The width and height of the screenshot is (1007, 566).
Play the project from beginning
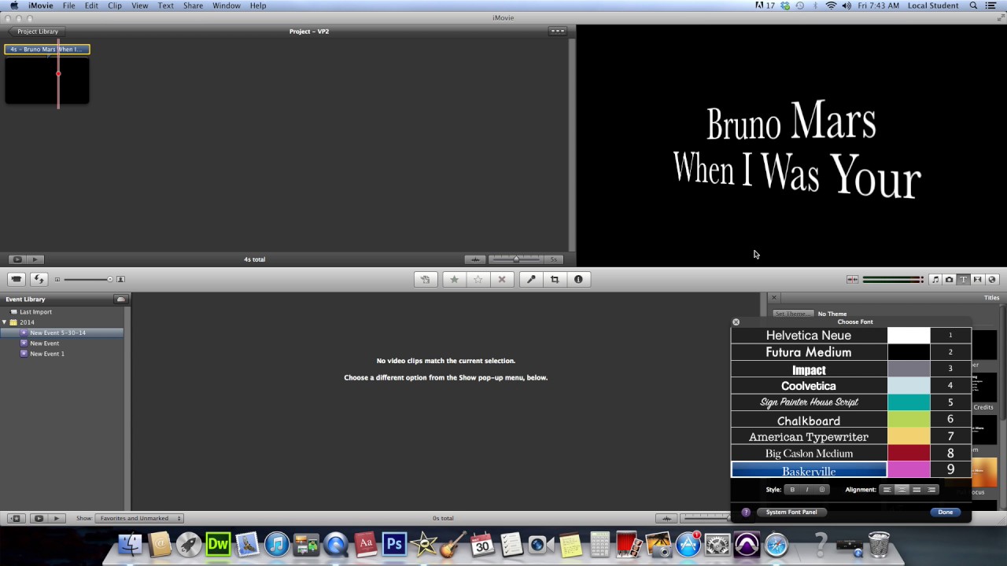pyautogui.click(x=35, y=259)
